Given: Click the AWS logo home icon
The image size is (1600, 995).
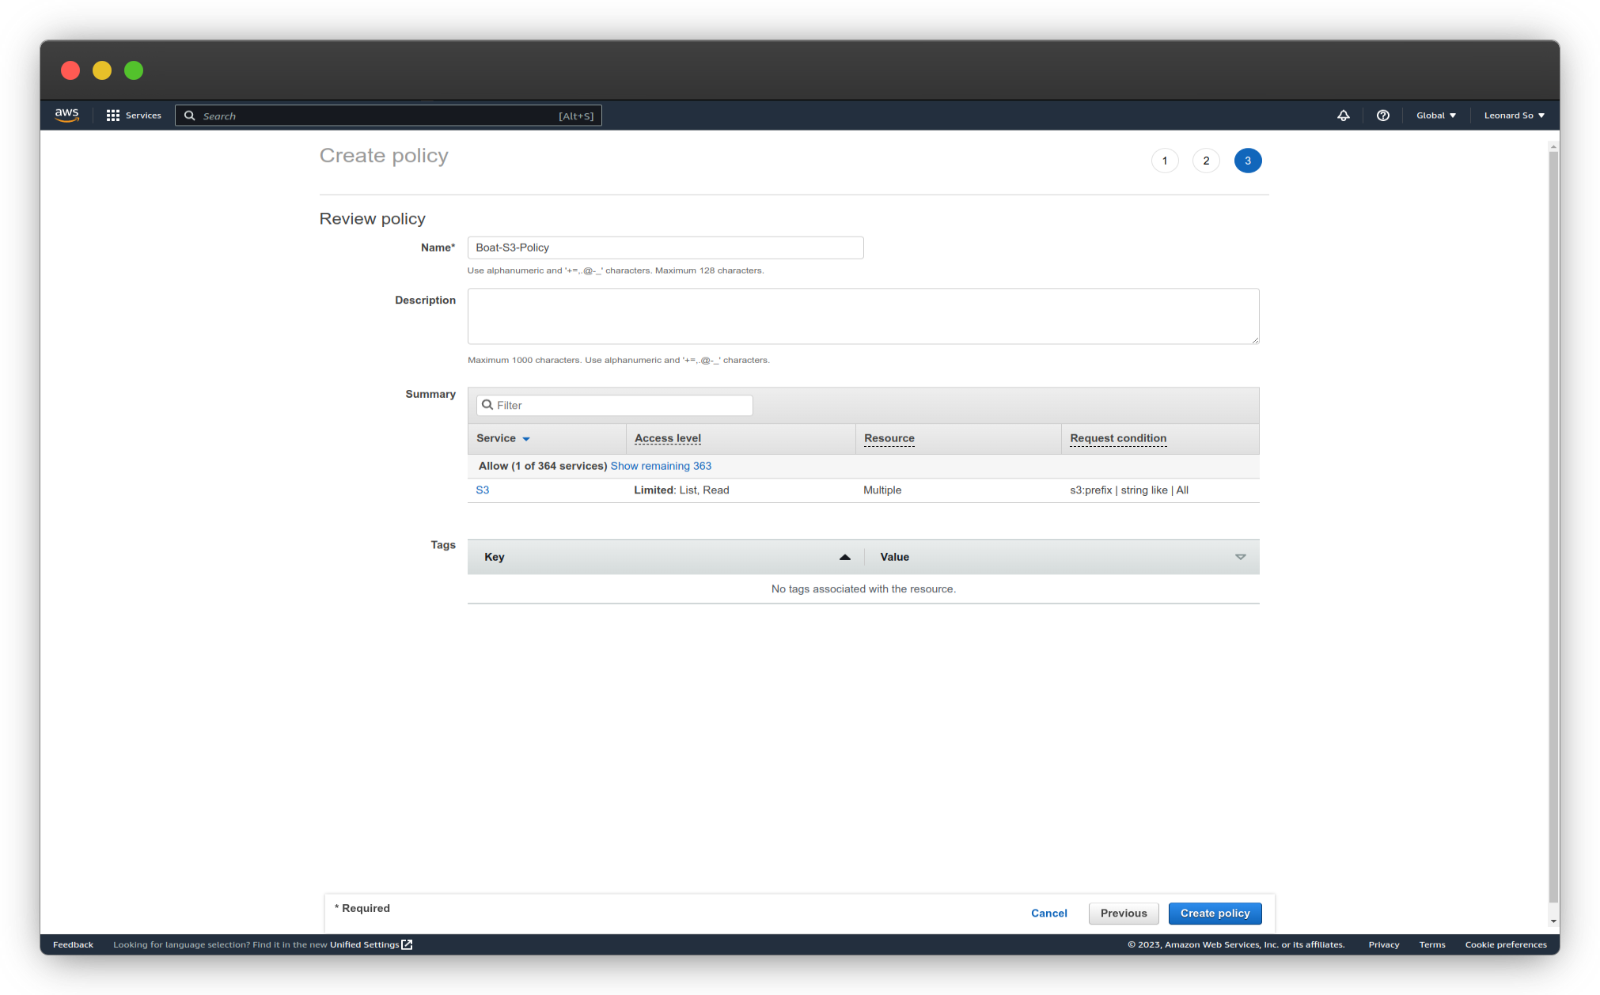Looking at the screenshot, I should click(67, 115).
